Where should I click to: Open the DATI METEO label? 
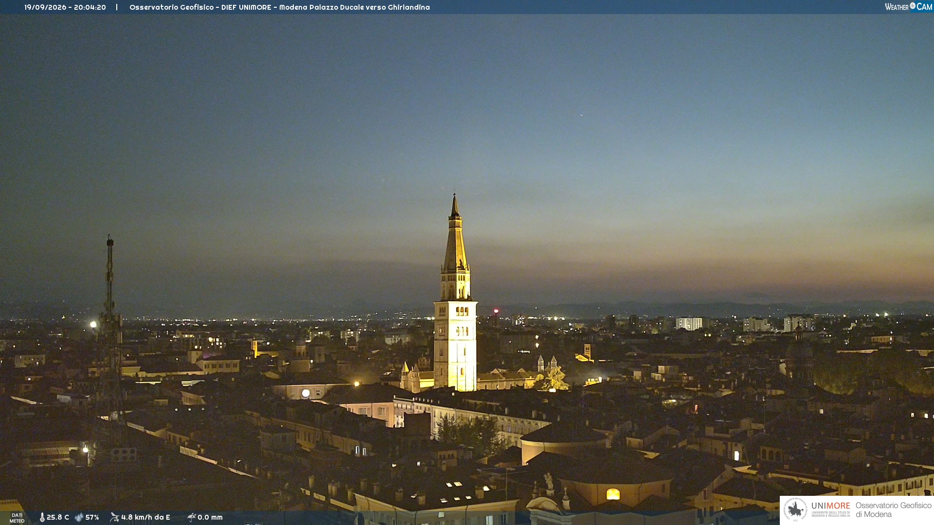pyautogui.click(x=17, y=518)
